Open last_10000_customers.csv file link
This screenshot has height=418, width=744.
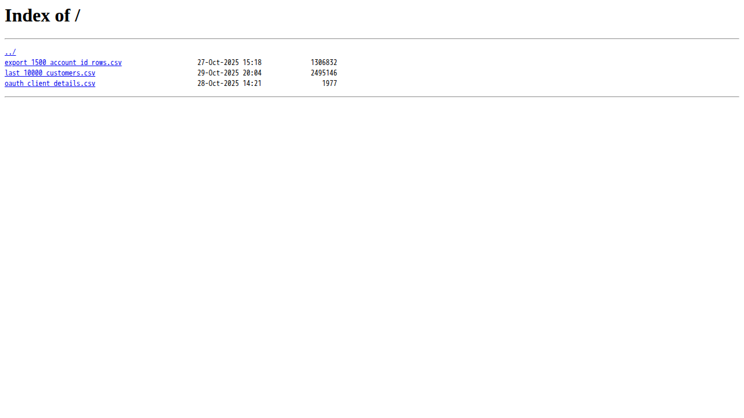click(x=50, y=73)
